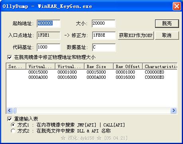Click the scroll left arrow of section list
Viewport: 183px width, 144px height.
click(10, 110)
